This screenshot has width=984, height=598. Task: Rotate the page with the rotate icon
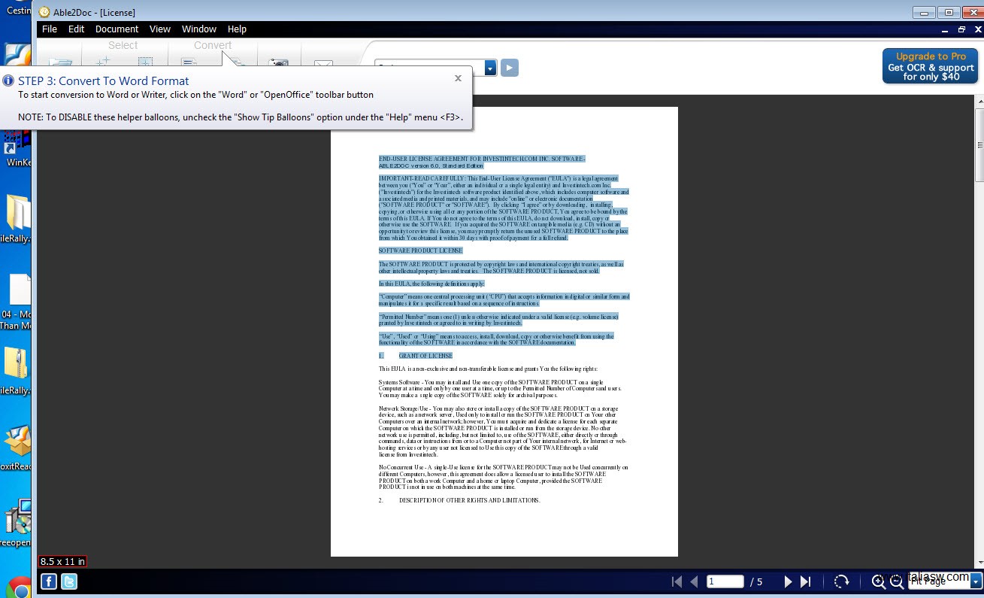[x=842, y=581]
